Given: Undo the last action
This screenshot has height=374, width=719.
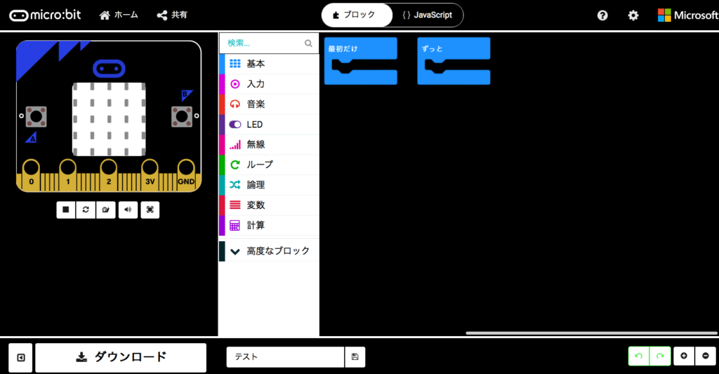Looking at the screenshot, I should (x=639, y=356).
